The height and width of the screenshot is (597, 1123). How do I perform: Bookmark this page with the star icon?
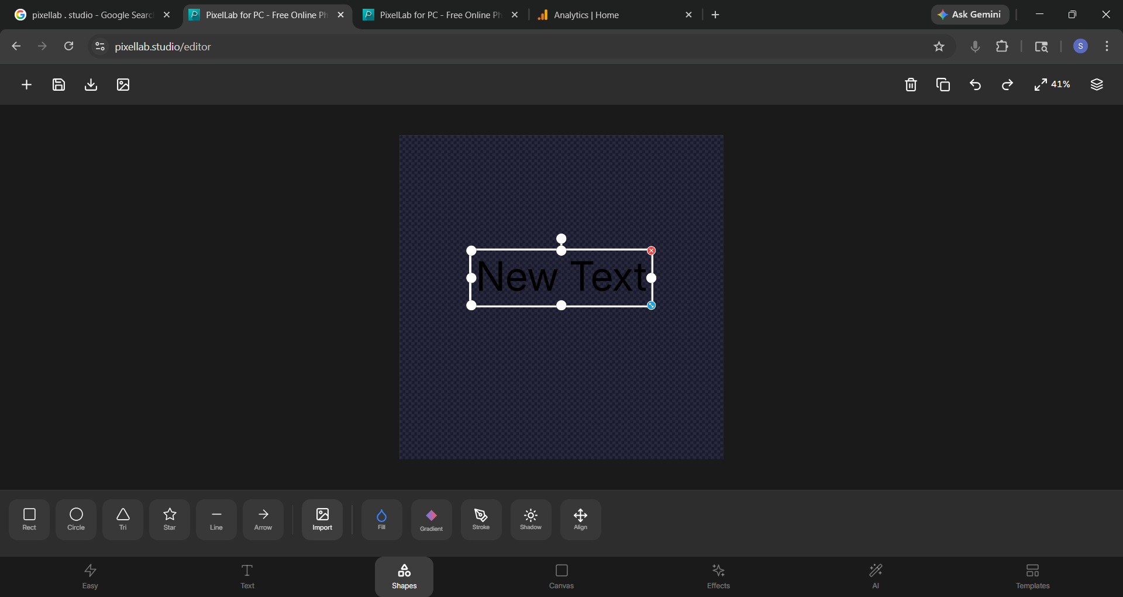click(939, 46)
